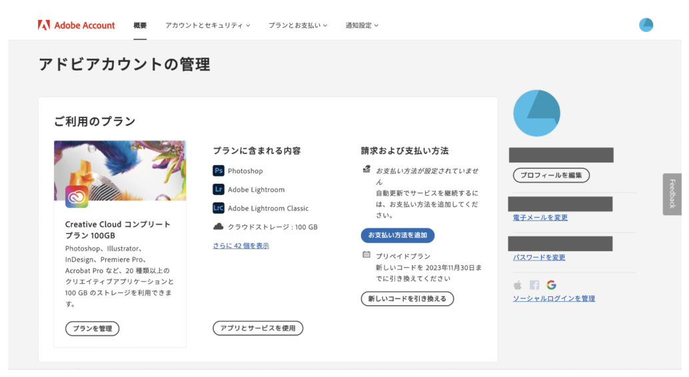Click the プロフィールを編集 button
Screen dimensions: 689x377
coord(551,175)
